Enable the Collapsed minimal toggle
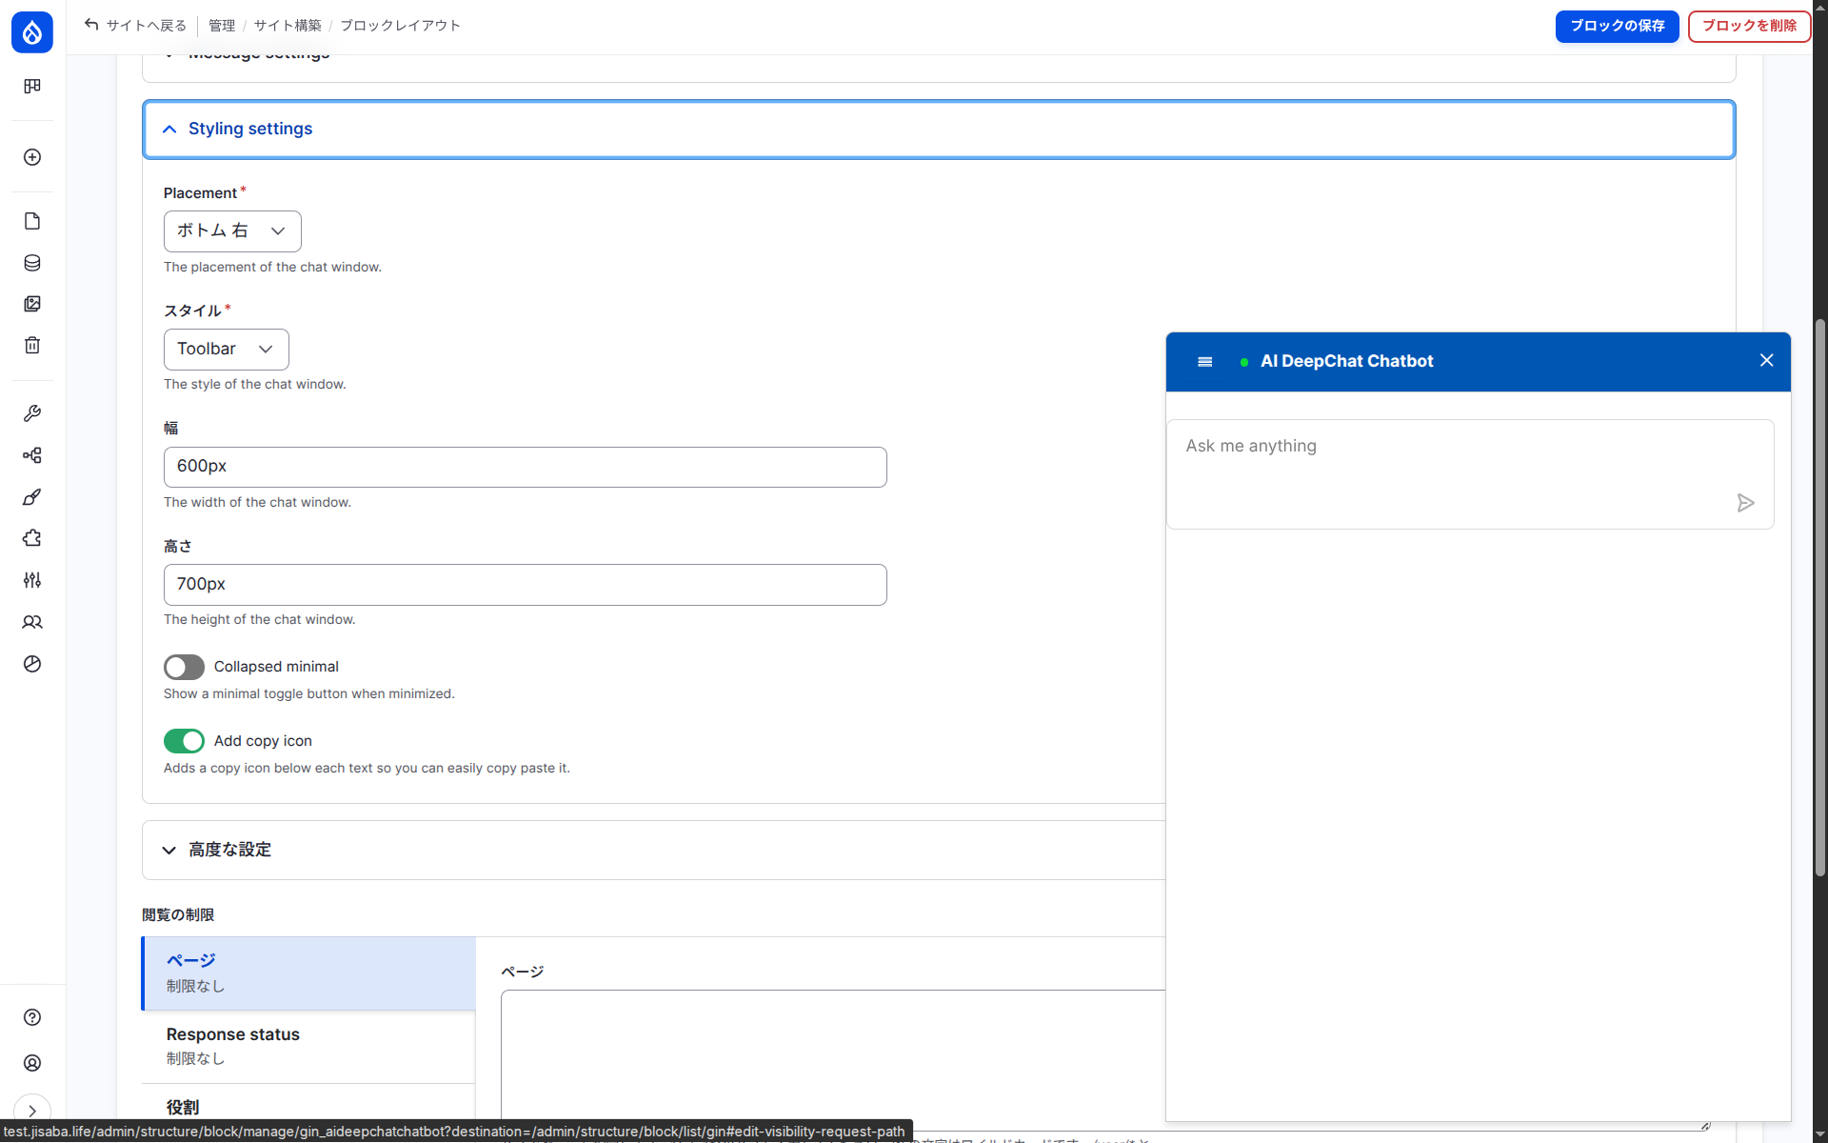Viewport: 1828px width, 1143px height. [184, 667]
